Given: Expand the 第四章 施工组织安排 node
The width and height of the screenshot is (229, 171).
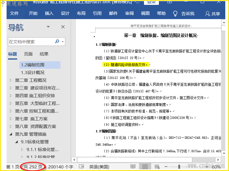Looking at the screenshot, I should point(11,95).
